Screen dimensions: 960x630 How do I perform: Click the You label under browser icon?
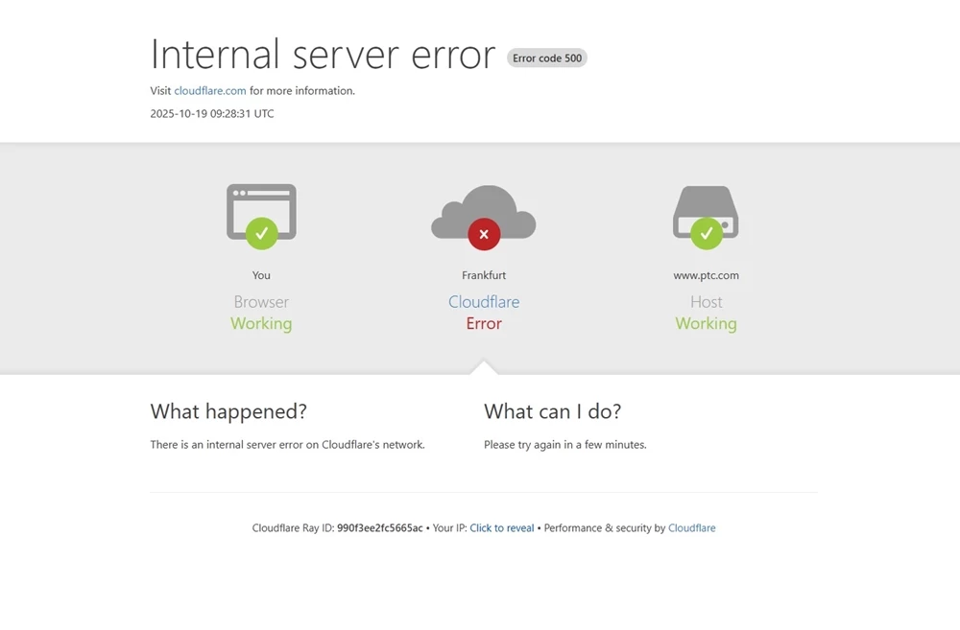[x=261, y=275]
